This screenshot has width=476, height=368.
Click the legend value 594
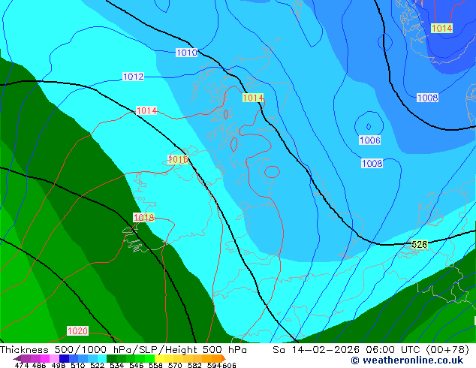[214, 365]
